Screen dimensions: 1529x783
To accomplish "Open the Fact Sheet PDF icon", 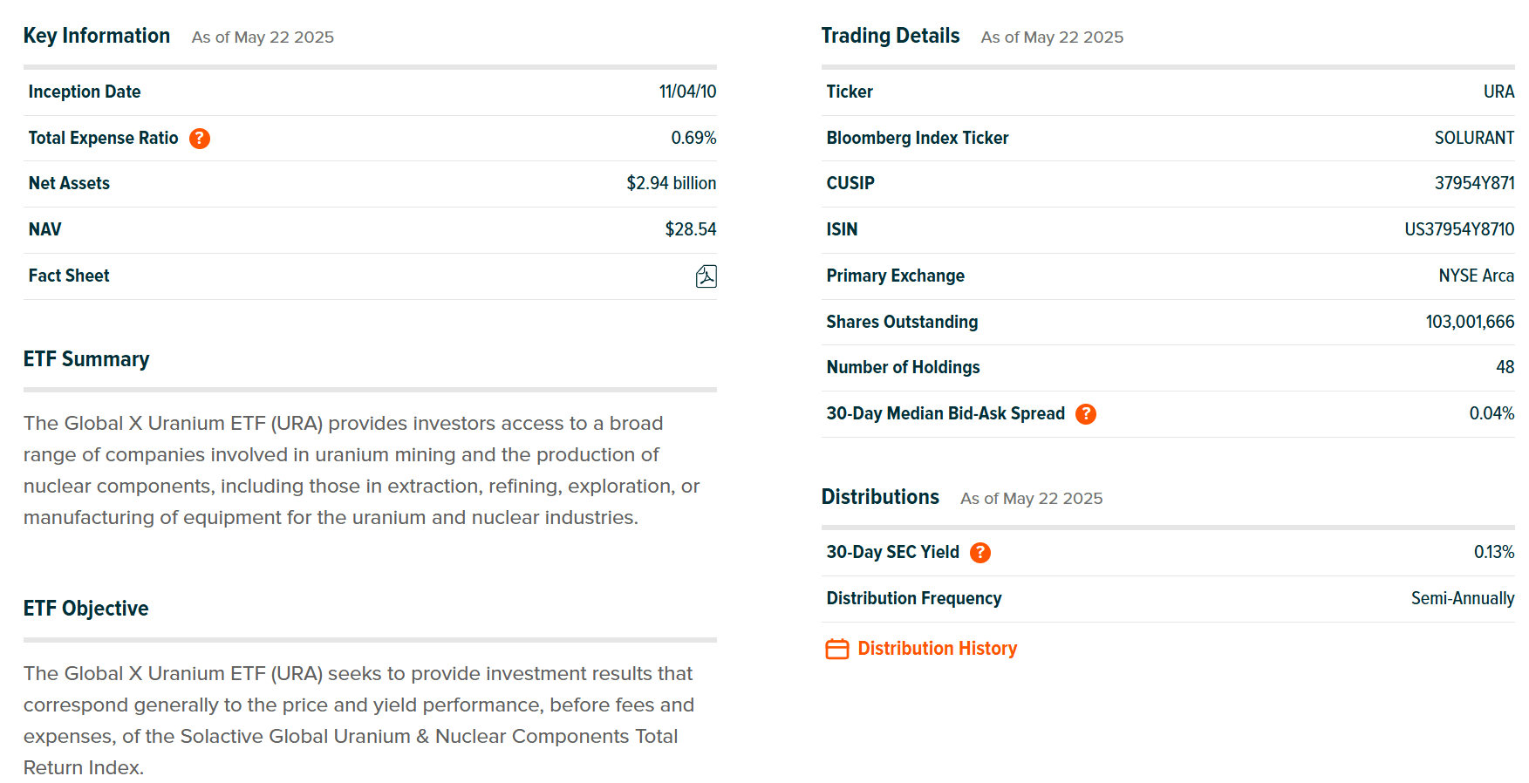I will coord(706,276).
